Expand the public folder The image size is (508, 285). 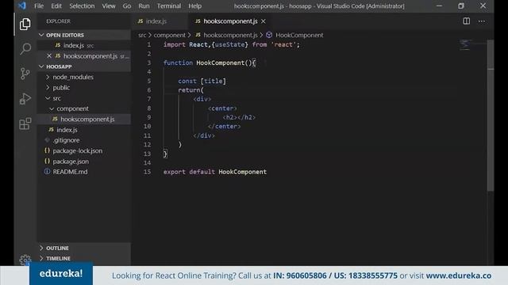61,88
